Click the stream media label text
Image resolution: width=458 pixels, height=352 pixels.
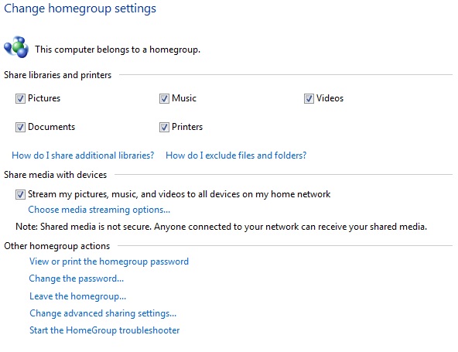[179, 194]
